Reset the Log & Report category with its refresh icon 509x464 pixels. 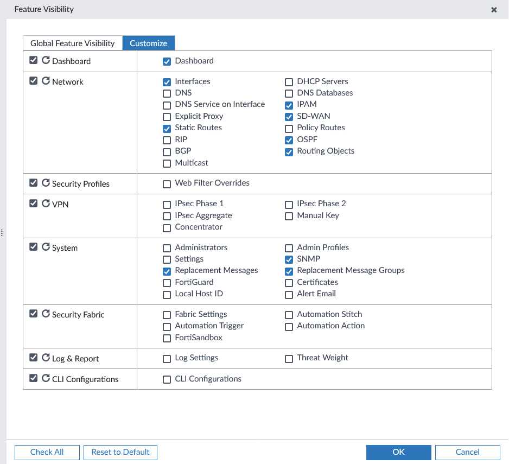46,358
